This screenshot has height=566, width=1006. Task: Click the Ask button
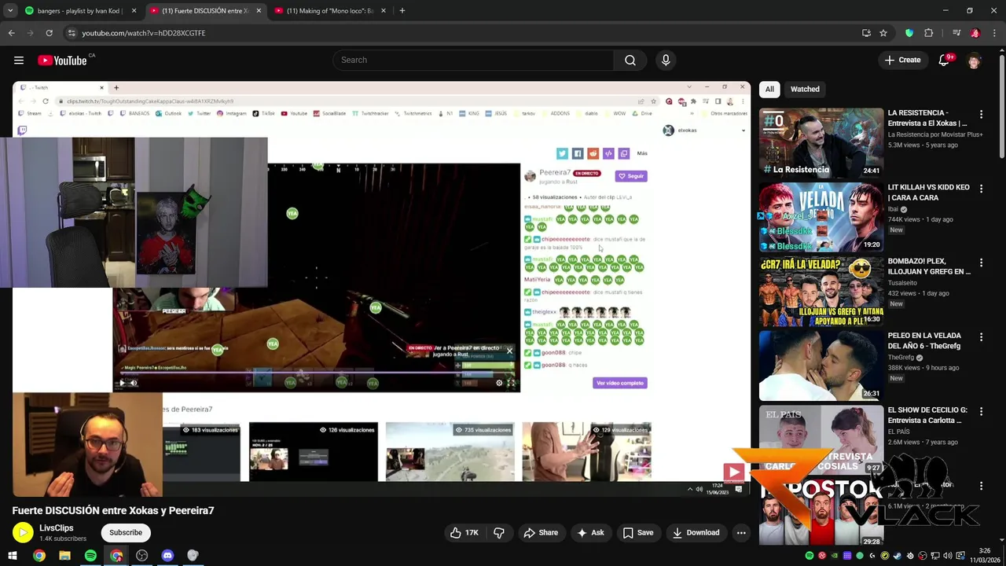click(590, 533)
